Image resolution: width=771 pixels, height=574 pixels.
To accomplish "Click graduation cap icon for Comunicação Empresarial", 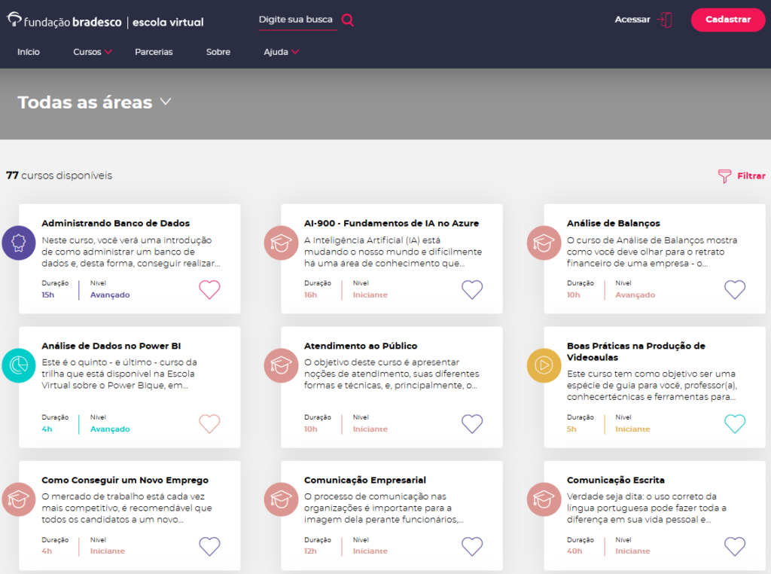I will tap(282, 499).
